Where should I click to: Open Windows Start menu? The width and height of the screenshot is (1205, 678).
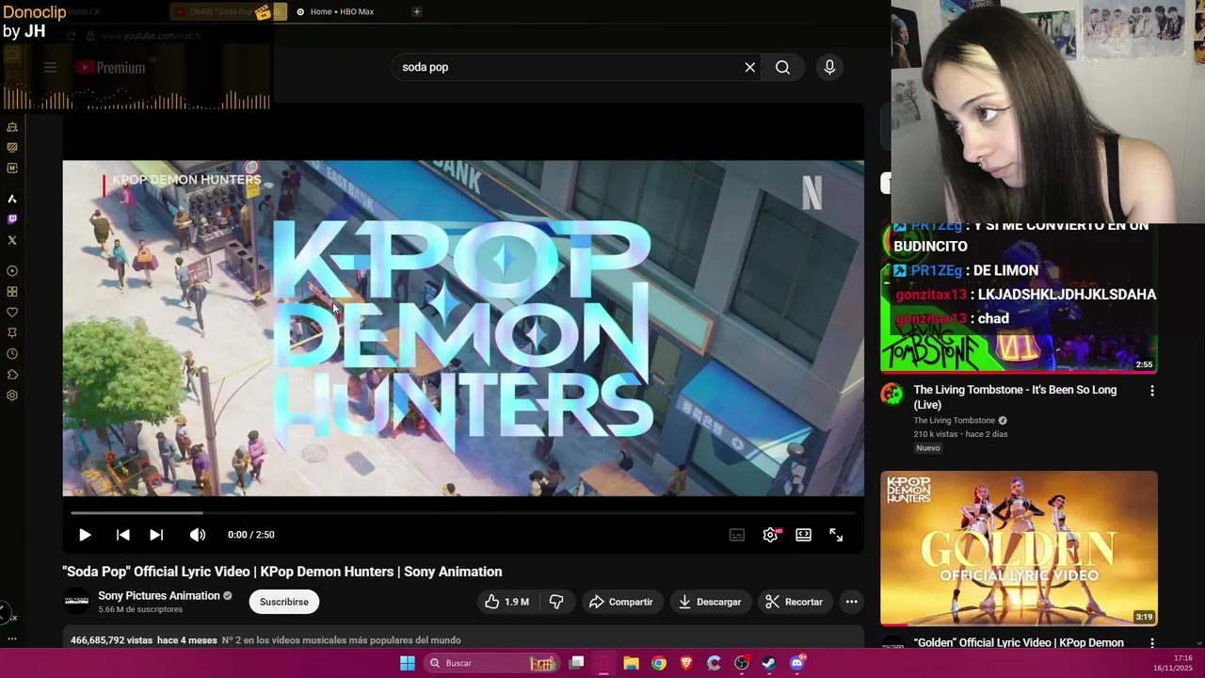(x=408, y=663)
